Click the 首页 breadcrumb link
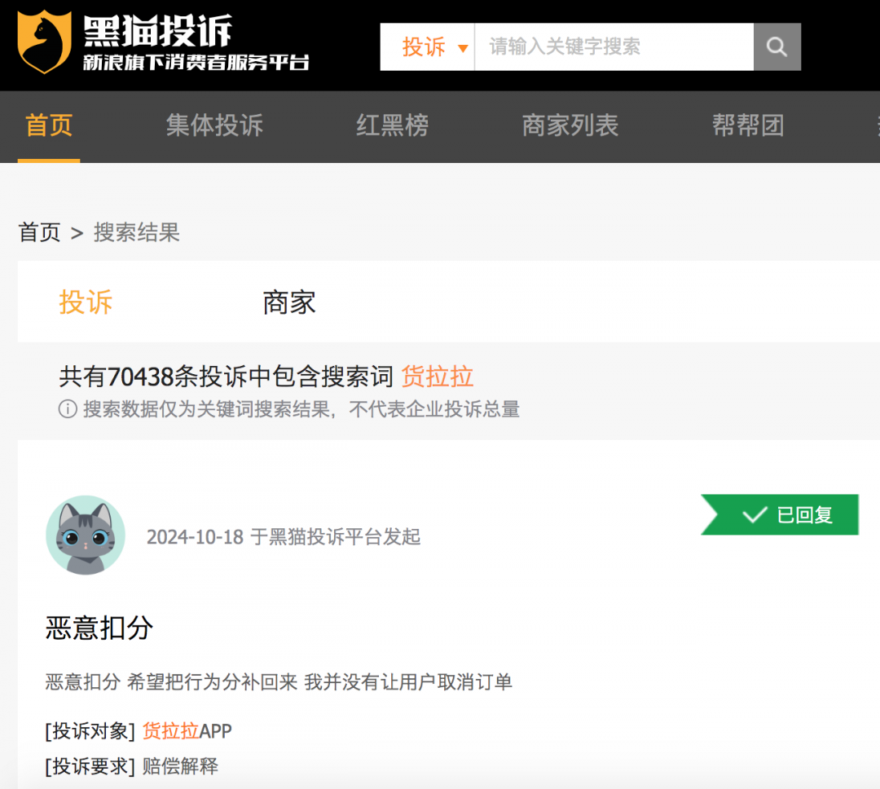 (39, 232)
